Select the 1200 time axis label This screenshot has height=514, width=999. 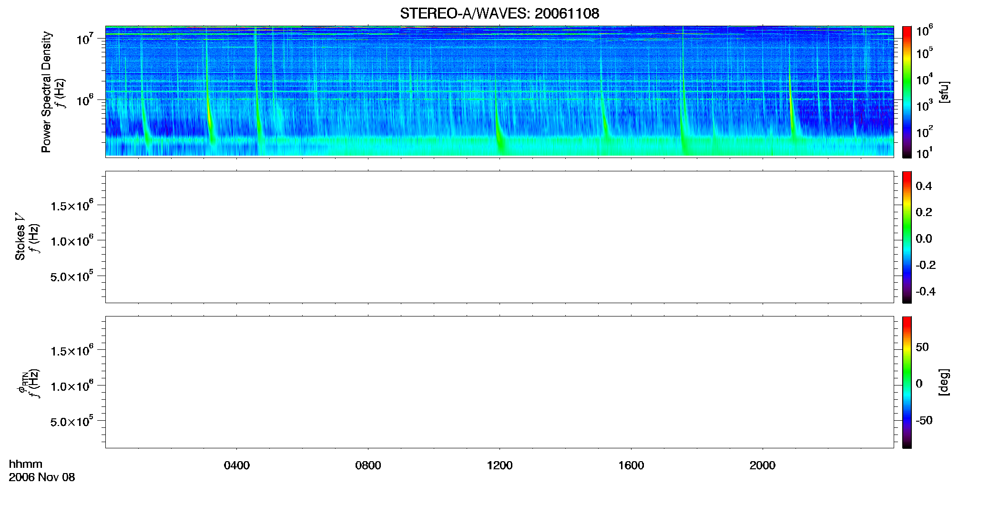click(x=499, y=465)
